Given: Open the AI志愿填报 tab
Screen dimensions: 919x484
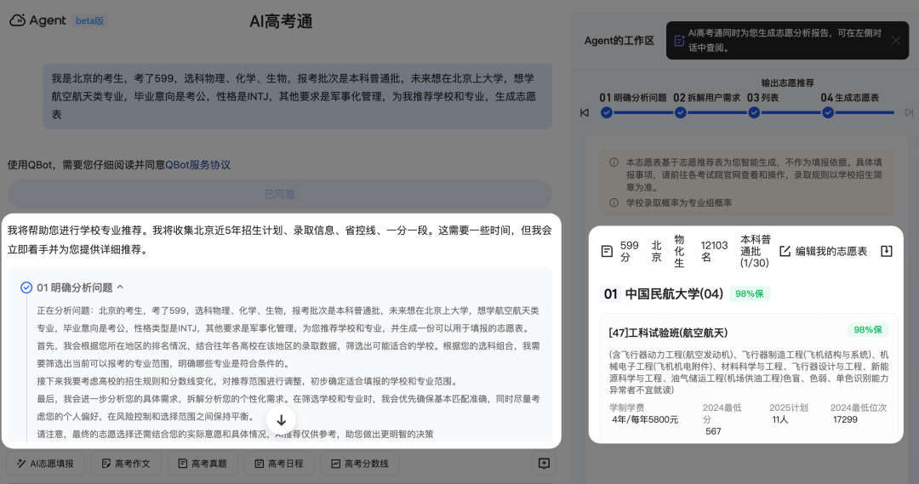Looking at the screenshot, I should click(x=46, y=464).
